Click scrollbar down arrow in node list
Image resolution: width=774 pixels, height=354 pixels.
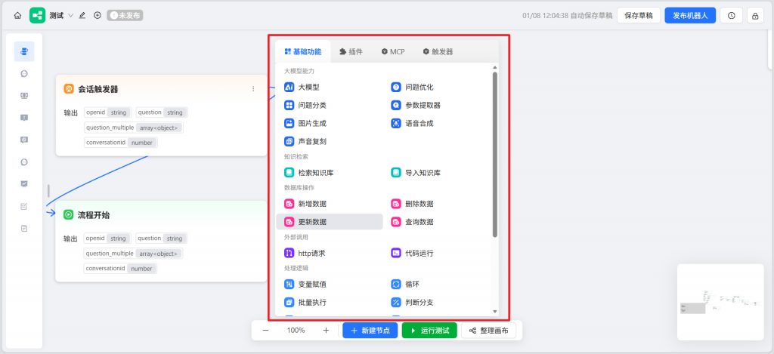click(495, 312)
